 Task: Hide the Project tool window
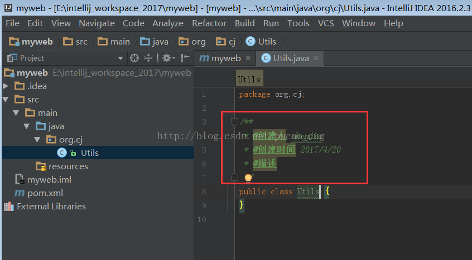[x=185, y=58]
